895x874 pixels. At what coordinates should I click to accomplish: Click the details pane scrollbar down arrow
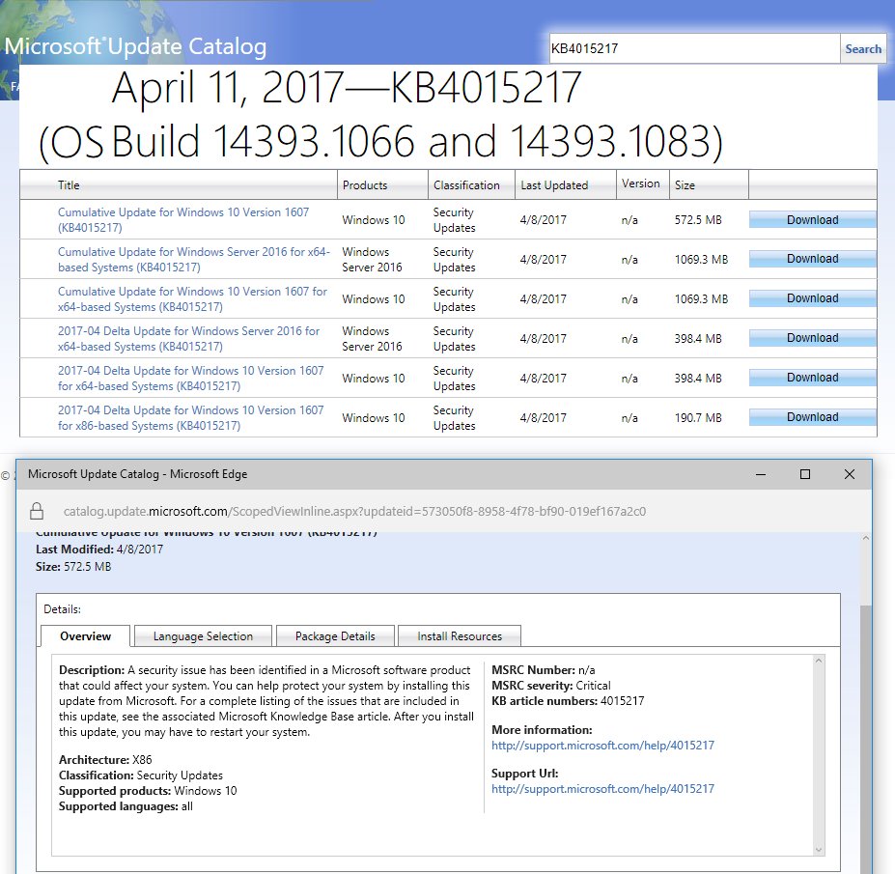click(819, 850)
